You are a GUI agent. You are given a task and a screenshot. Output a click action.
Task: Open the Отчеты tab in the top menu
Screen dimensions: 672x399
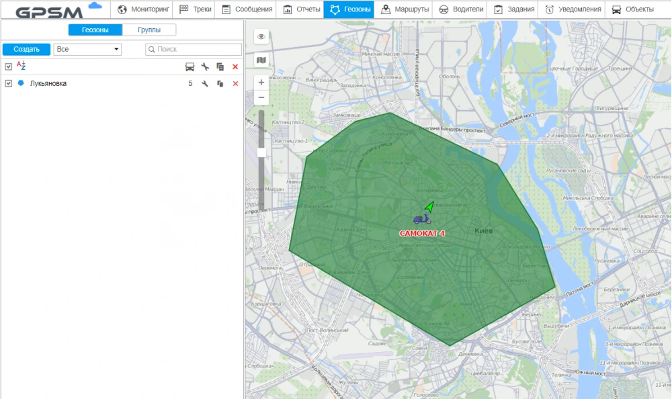pyautogui.click(x=306, y=9)
